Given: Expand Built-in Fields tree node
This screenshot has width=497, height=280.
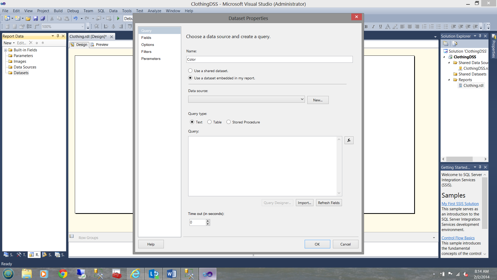Looking at the screenshot, I should point(5,50).
